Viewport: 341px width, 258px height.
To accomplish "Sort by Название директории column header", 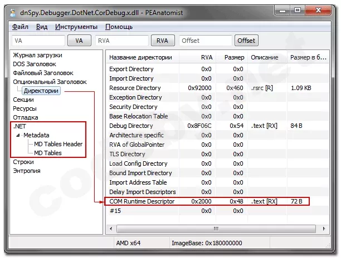I will 143,57.
